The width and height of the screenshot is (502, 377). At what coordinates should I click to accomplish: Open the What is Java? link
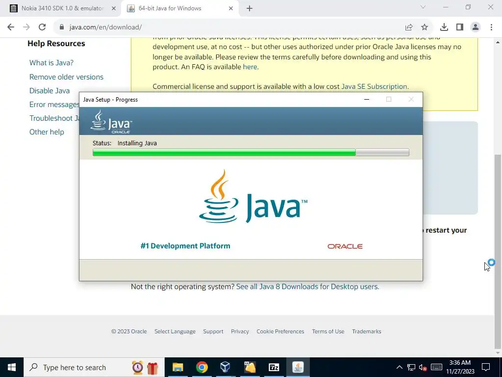point(51,63)
